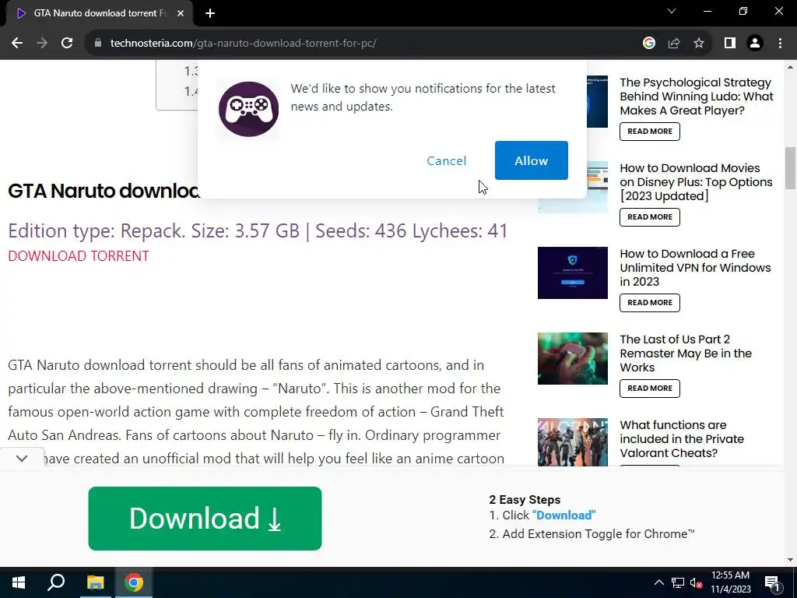Screen dimensions: 797x598
Task: Open a new browser tab
Action: pos(210,14)
